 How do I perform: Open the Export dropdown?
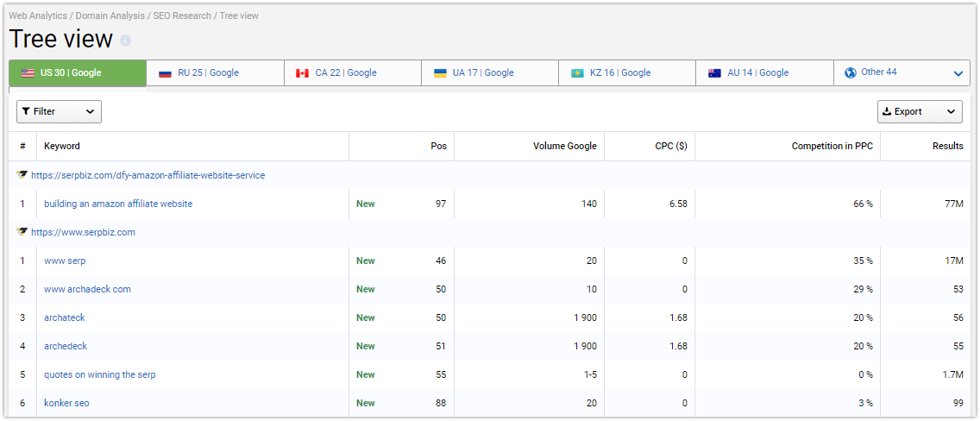(920, 111)
